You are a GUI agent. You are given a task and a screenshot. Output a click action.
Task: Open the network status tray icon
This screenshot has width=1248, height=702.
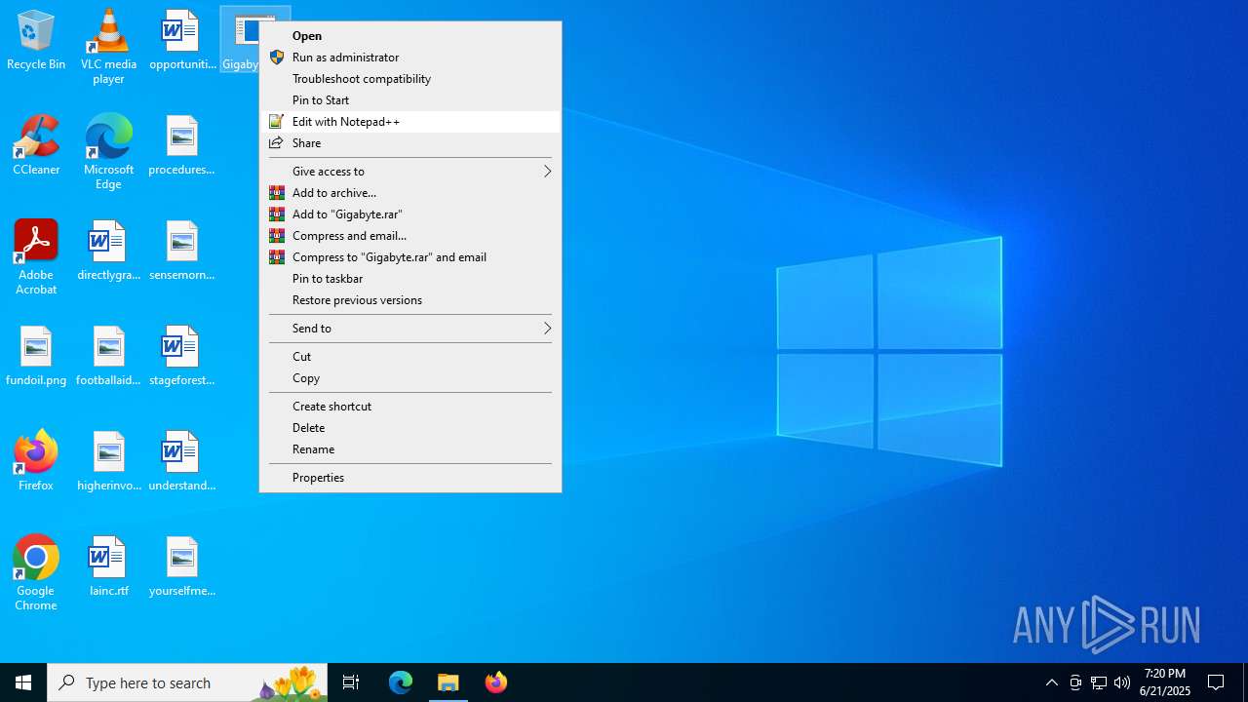(x=1099, y=682)
